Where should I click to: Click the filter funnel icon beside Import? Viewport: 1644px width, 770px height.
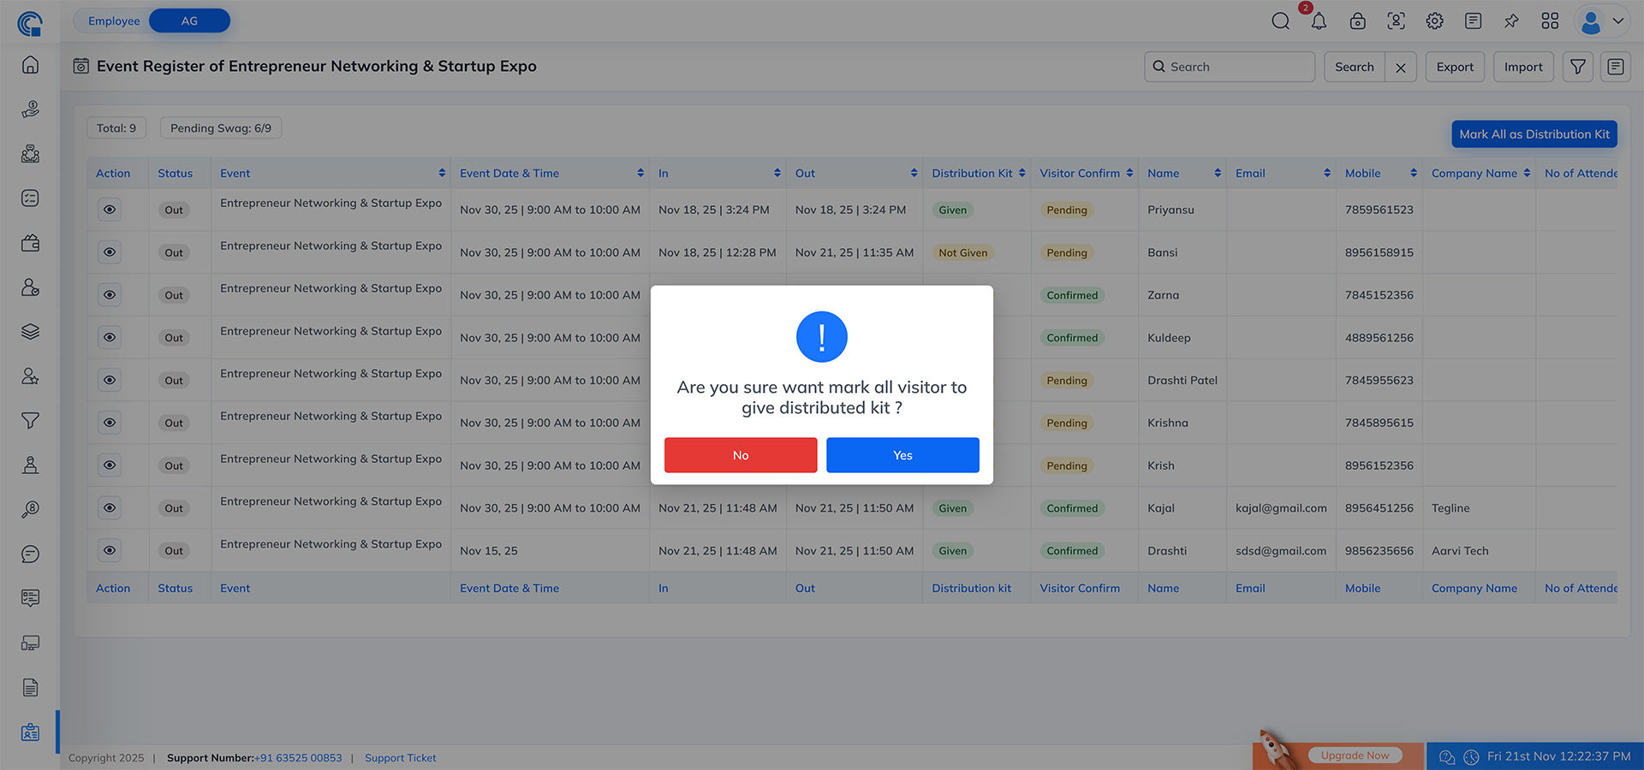coord(1577,67)
